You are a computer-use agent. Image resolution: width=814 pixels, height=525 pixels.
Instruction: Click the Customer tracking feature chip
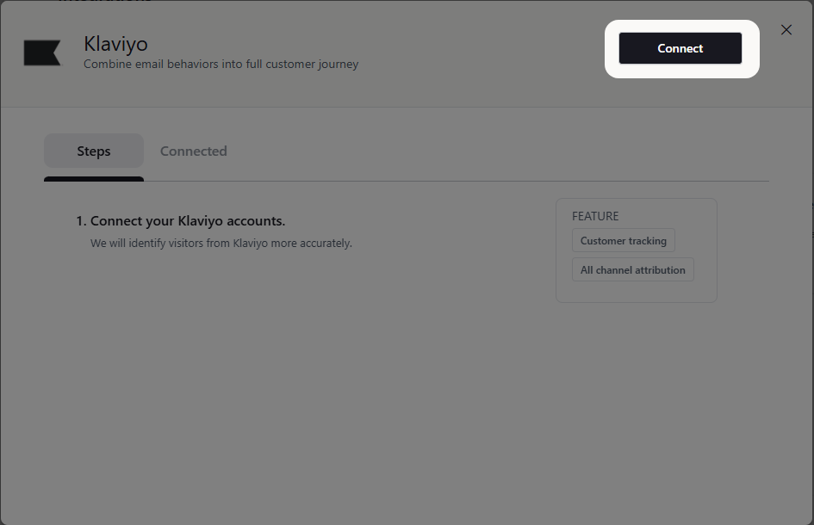(623, 240)
